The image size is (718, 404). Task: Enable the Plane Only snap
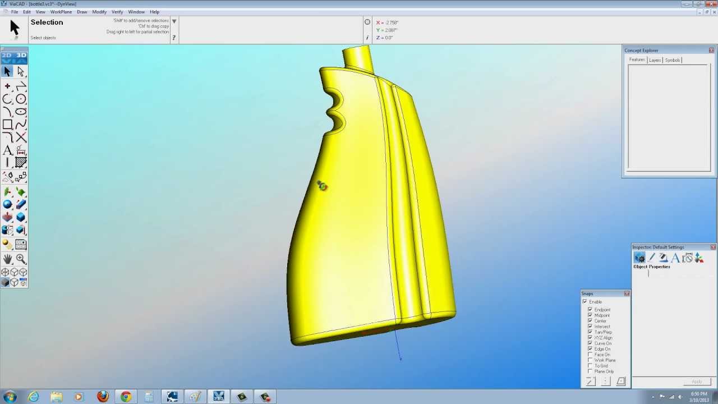pyautogui.click(x=590, y=371)
